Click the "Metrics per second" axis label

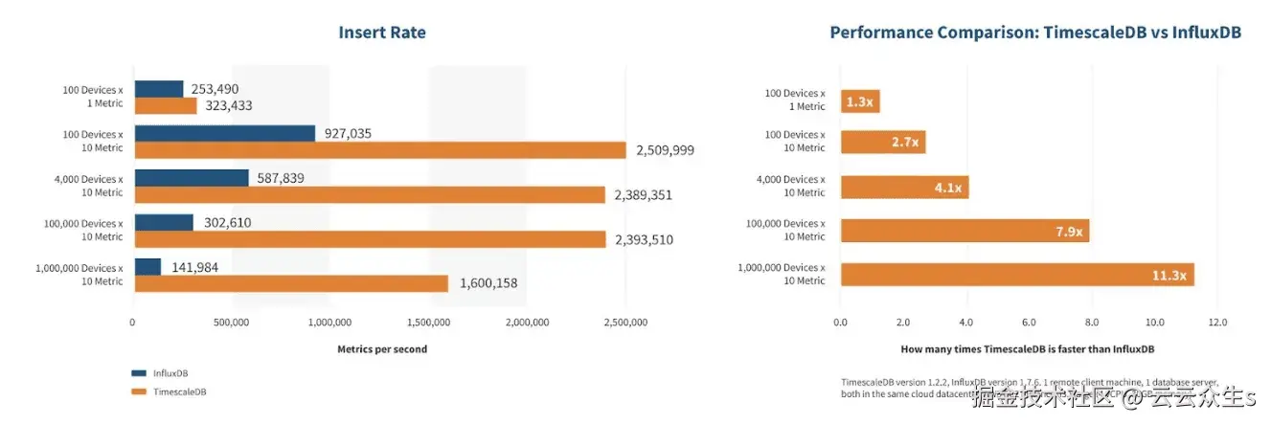(382, 349)
